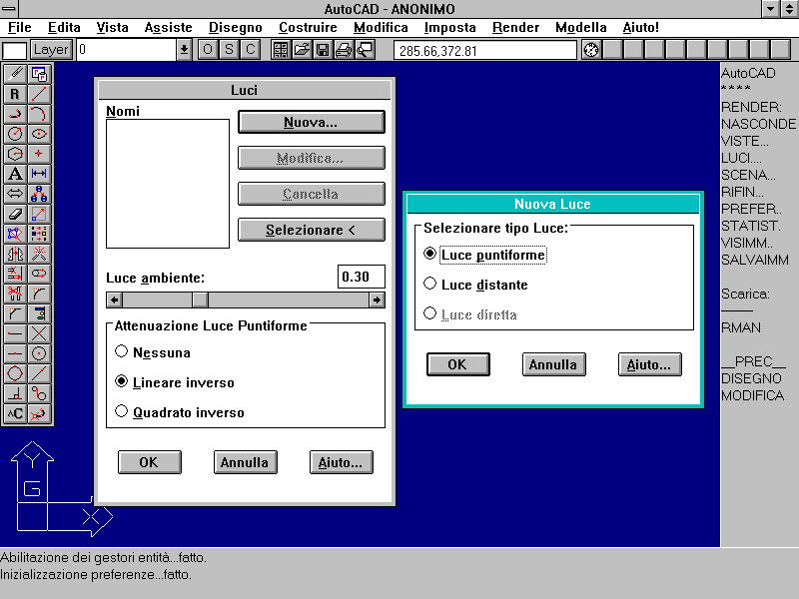This screenshot has width=799, height=599.
Task: Open the window control menu box
Action: pos(9,8)
